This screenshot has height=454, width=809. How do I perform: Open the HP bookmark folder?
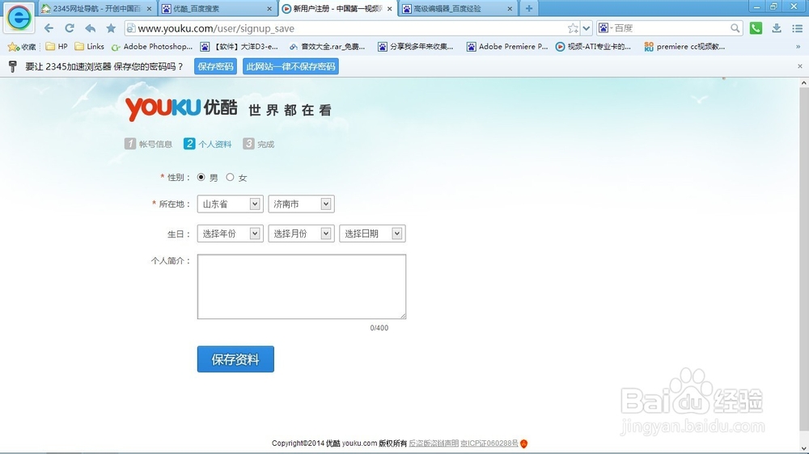tap(57, 46)
